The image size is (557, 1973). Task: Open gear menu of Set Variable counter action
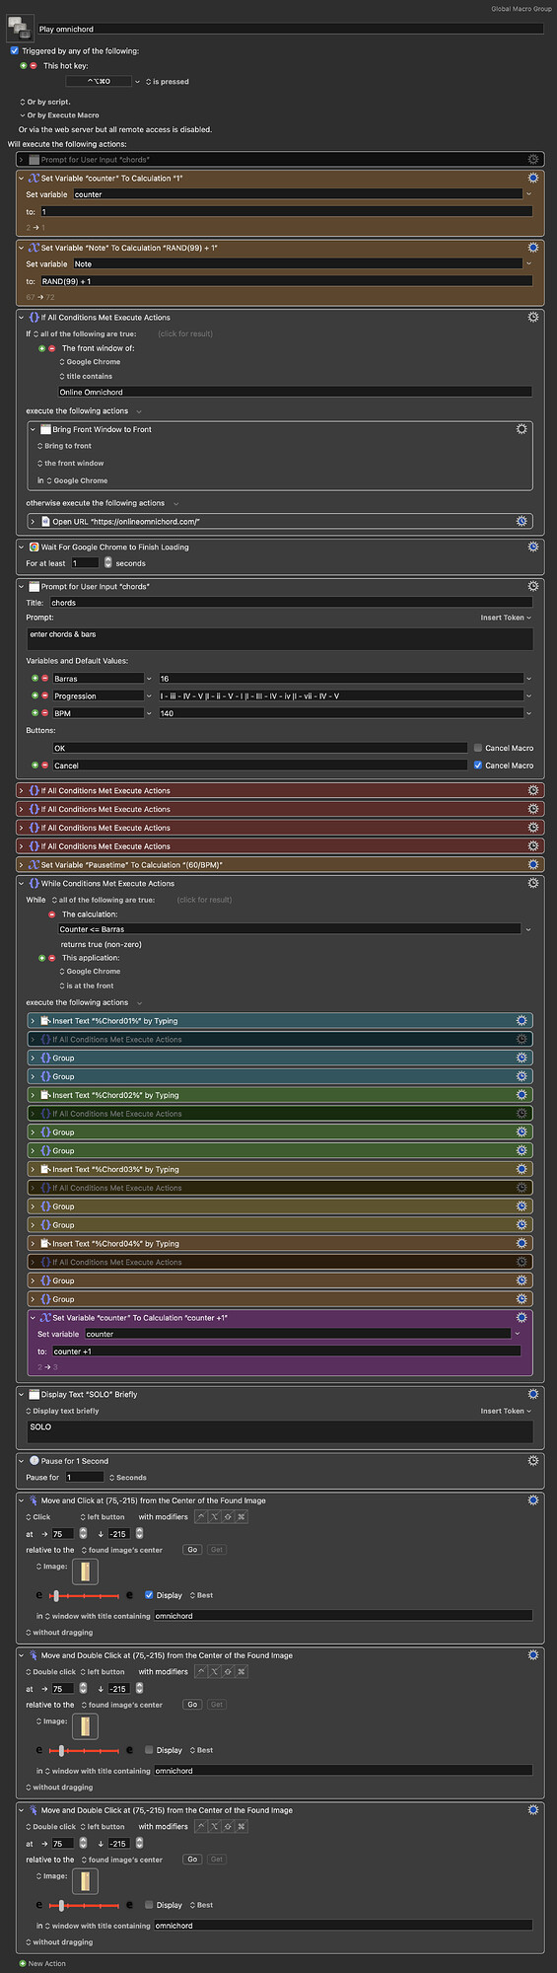(x=533, y=178)
